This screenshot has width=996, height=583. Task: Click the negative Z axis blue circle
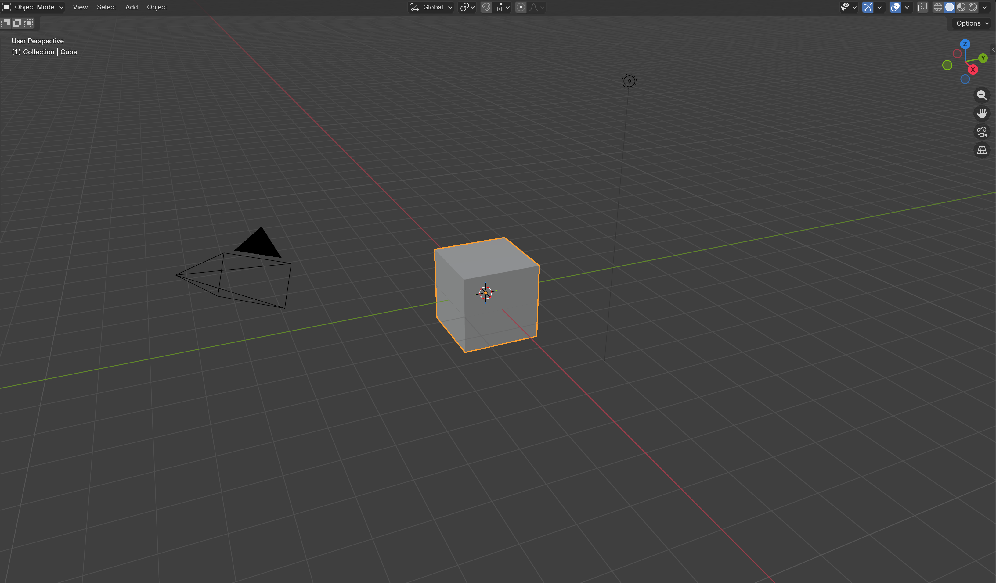[965, 79]
